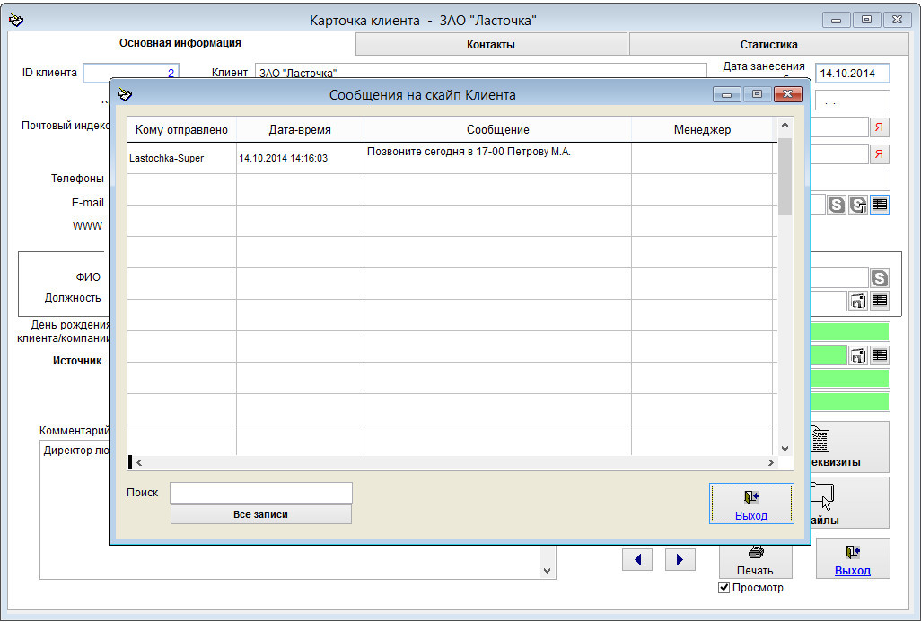
Task: Click the Skype text message icon beside E-mail
Action: 858,205
